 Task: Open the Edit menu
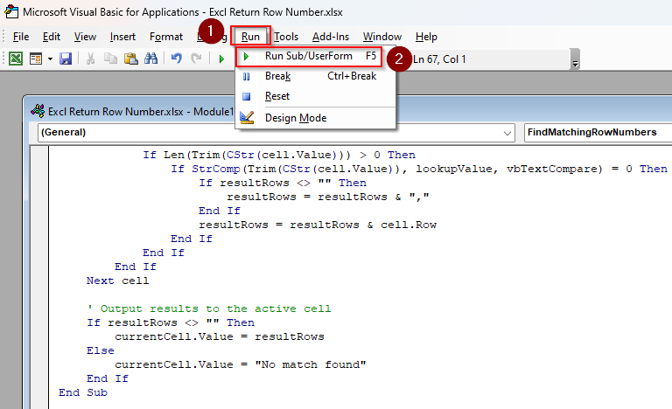point(52,37)
